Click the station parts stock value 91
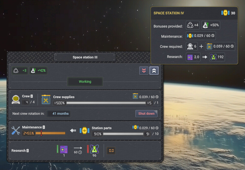This screenshot has height=170, width=245. click(x=147, y=134)
